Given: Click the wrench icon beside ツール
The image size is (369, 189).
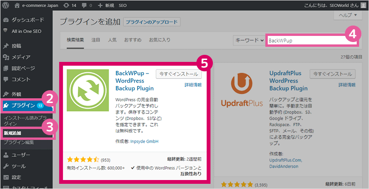Looking at the screenshot, I should coord(6,166).
